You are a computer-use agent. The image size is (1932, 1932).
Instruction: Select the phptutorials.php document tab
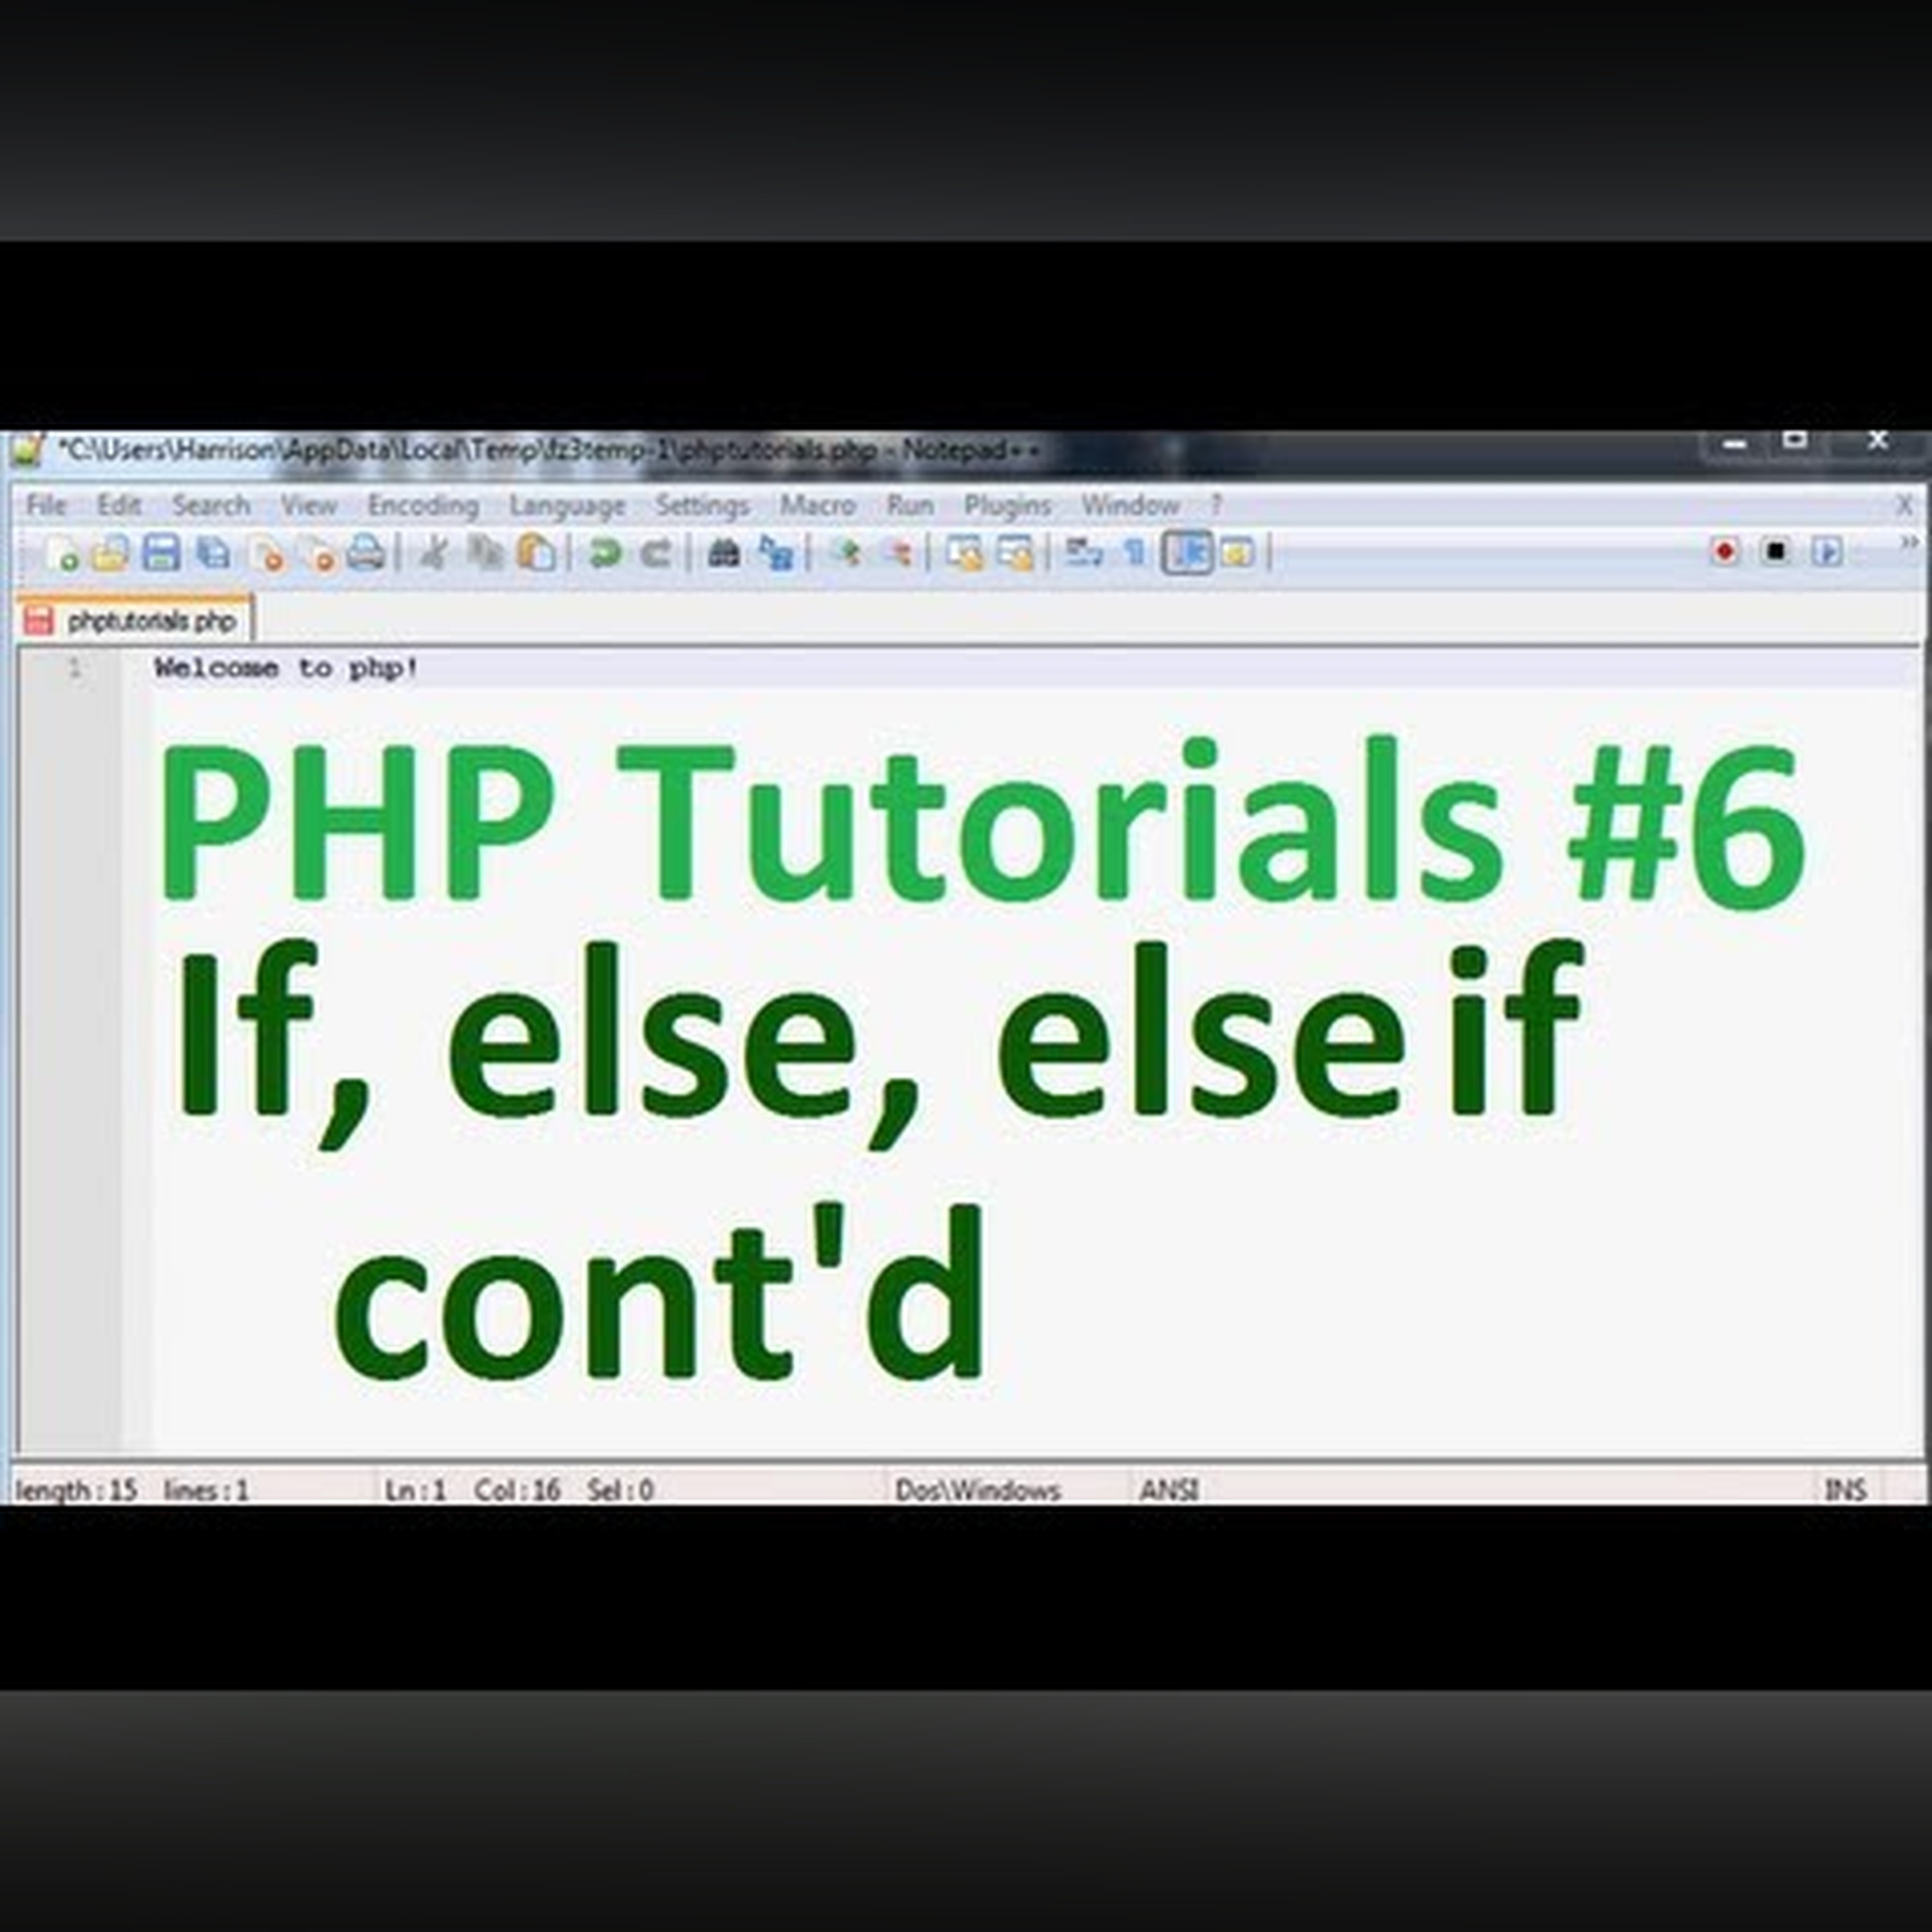pos(135,621)
